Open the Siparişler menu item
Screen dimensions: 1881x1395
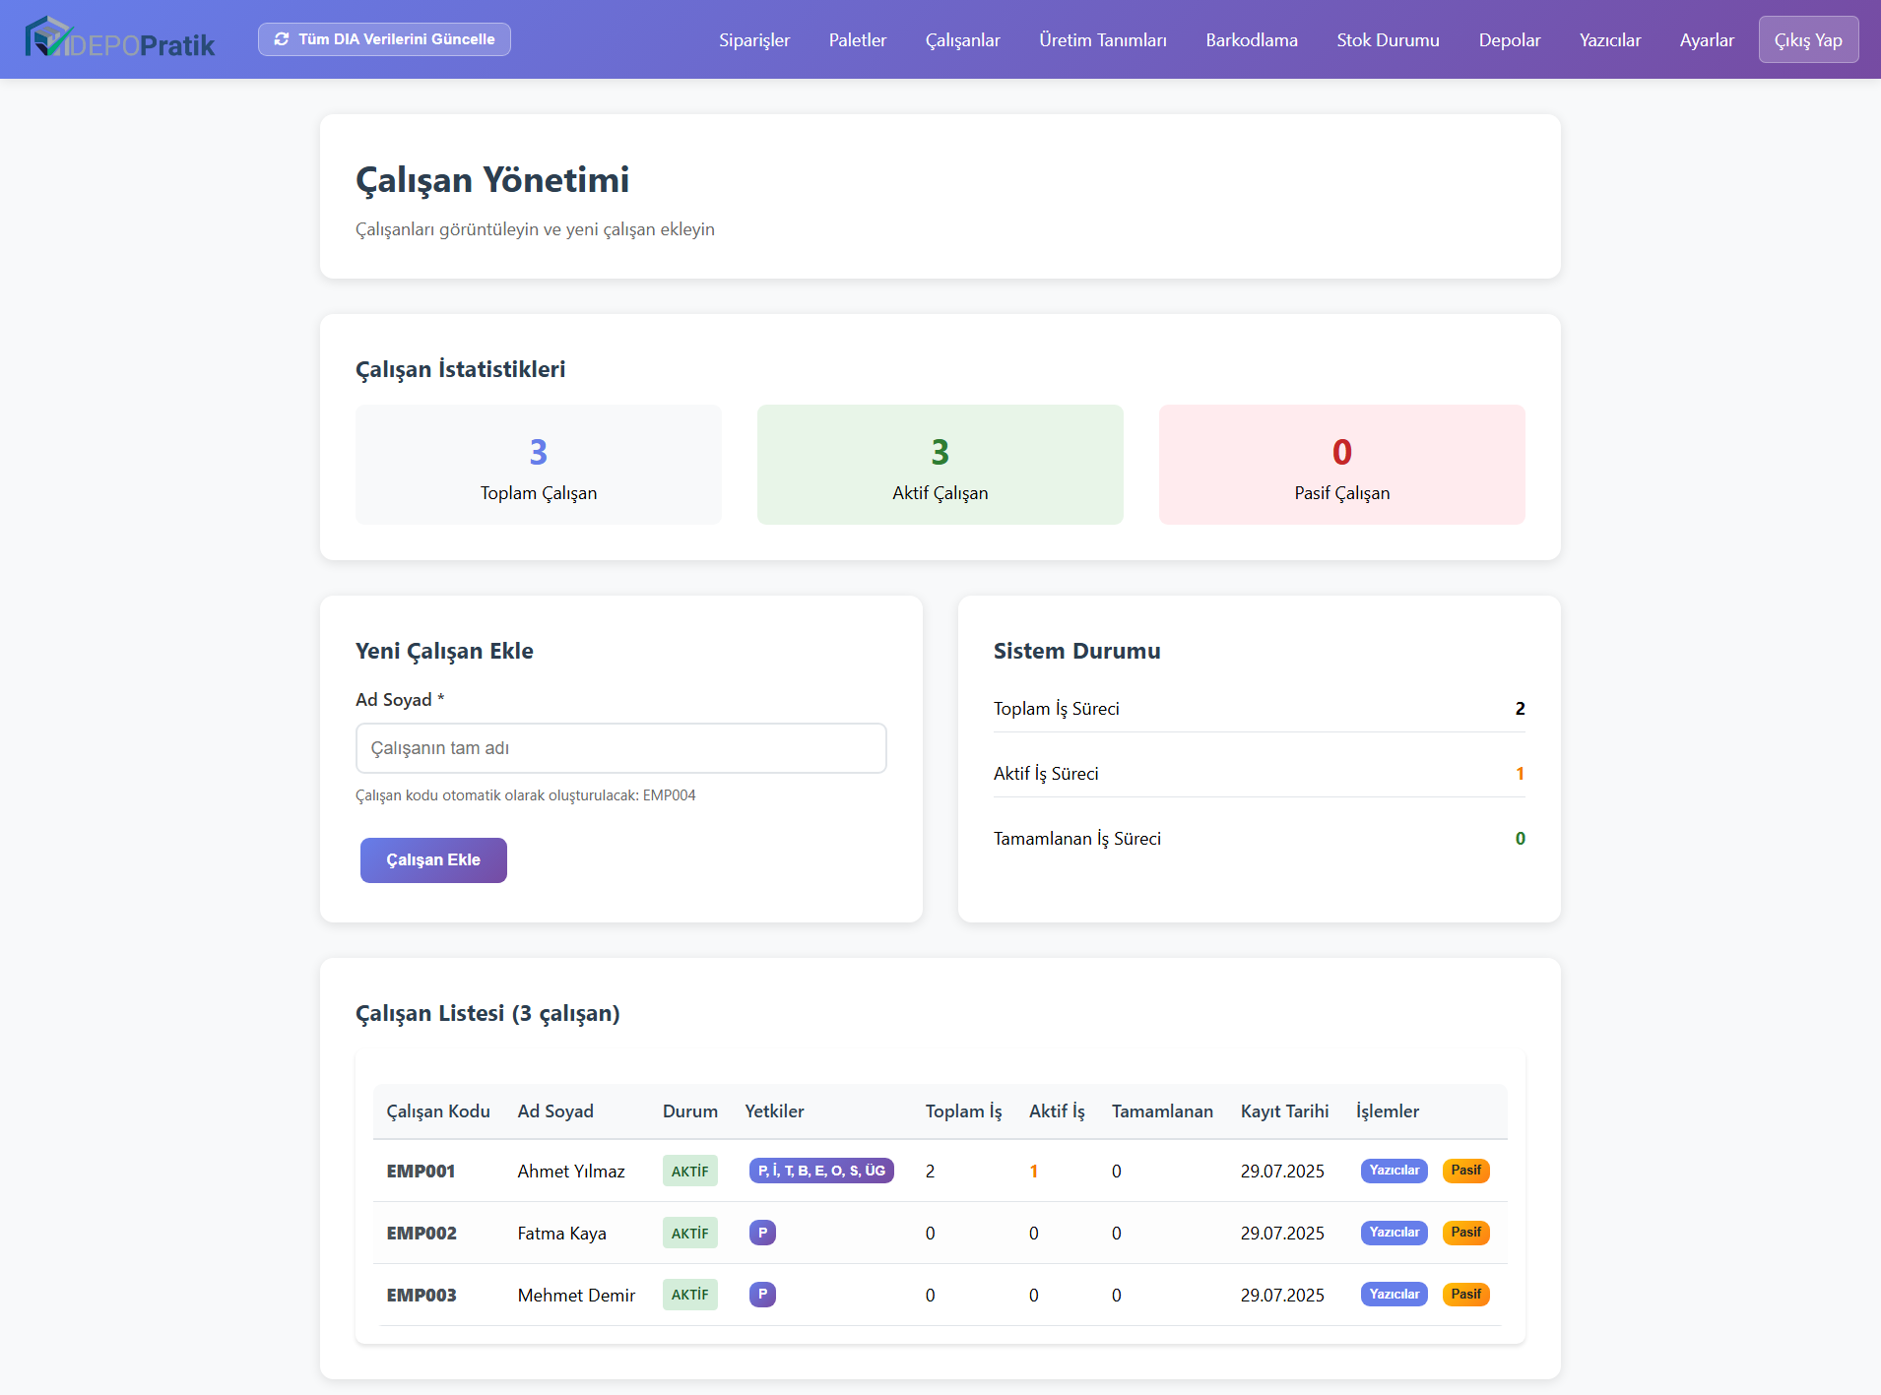point(754,40)
